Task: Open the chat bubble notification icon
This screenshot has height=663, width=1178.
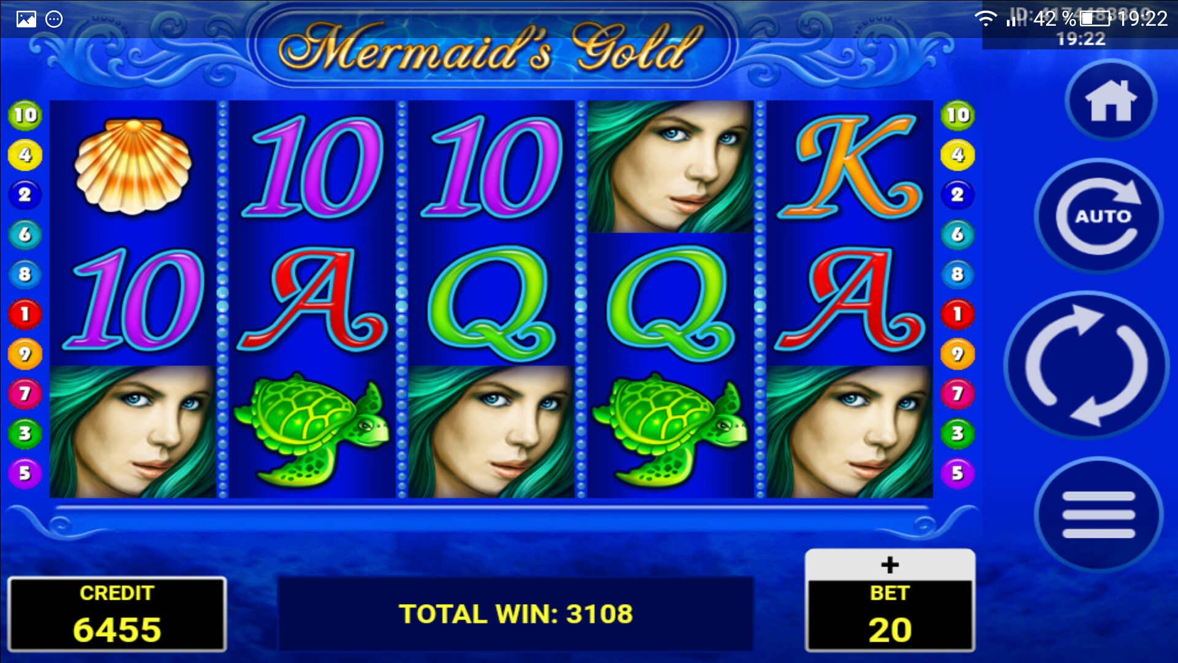Action: (54, 19)
